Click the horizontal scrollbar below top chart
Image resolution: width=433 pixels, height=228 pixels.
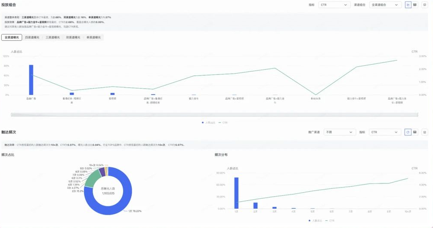tap(214, 114)
